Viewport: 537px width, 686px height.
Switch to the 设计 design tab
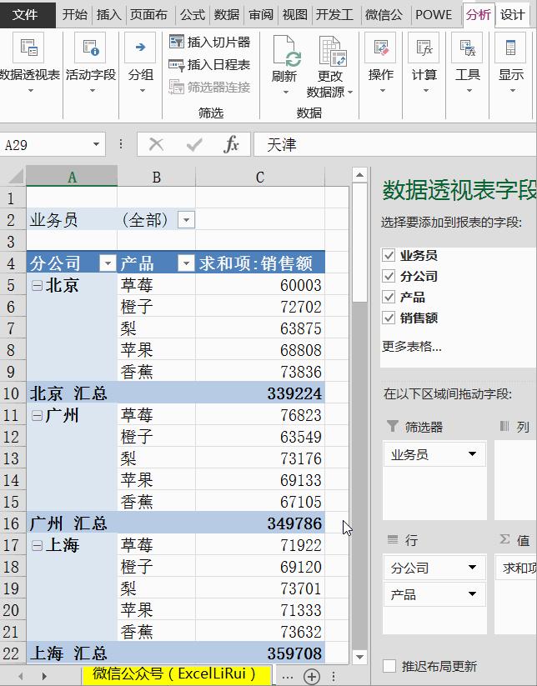(x=513, y=15)
